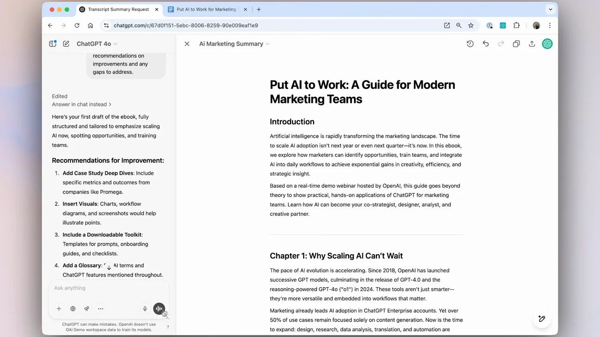This screenshot has height=337, width=600.
Task: Click the Add a Glossary recommendation
Action: (x=82, y=265)
